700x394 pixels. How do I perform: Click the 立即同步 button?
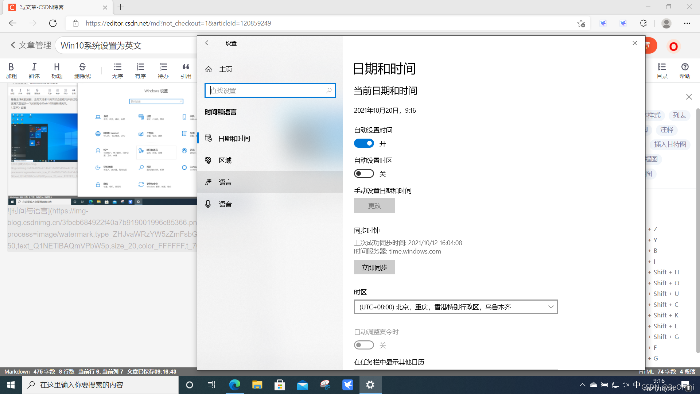(x=374, y=267)
